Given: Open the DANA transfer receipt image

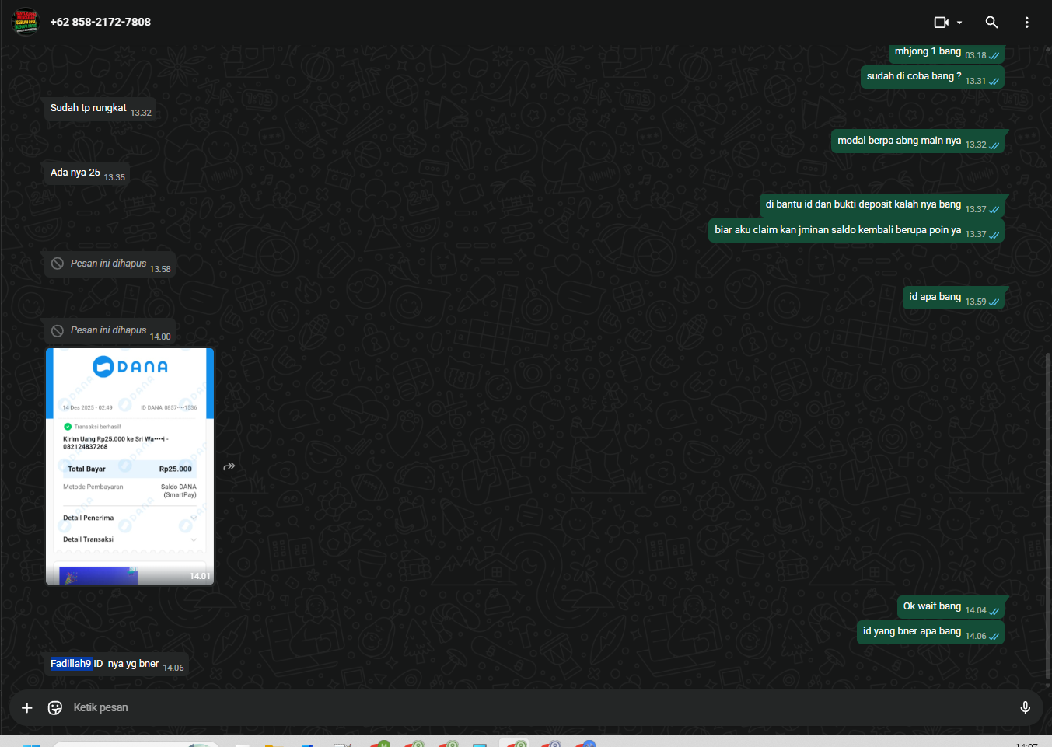Looking at the screenshot, I should (x=130, y=466).
